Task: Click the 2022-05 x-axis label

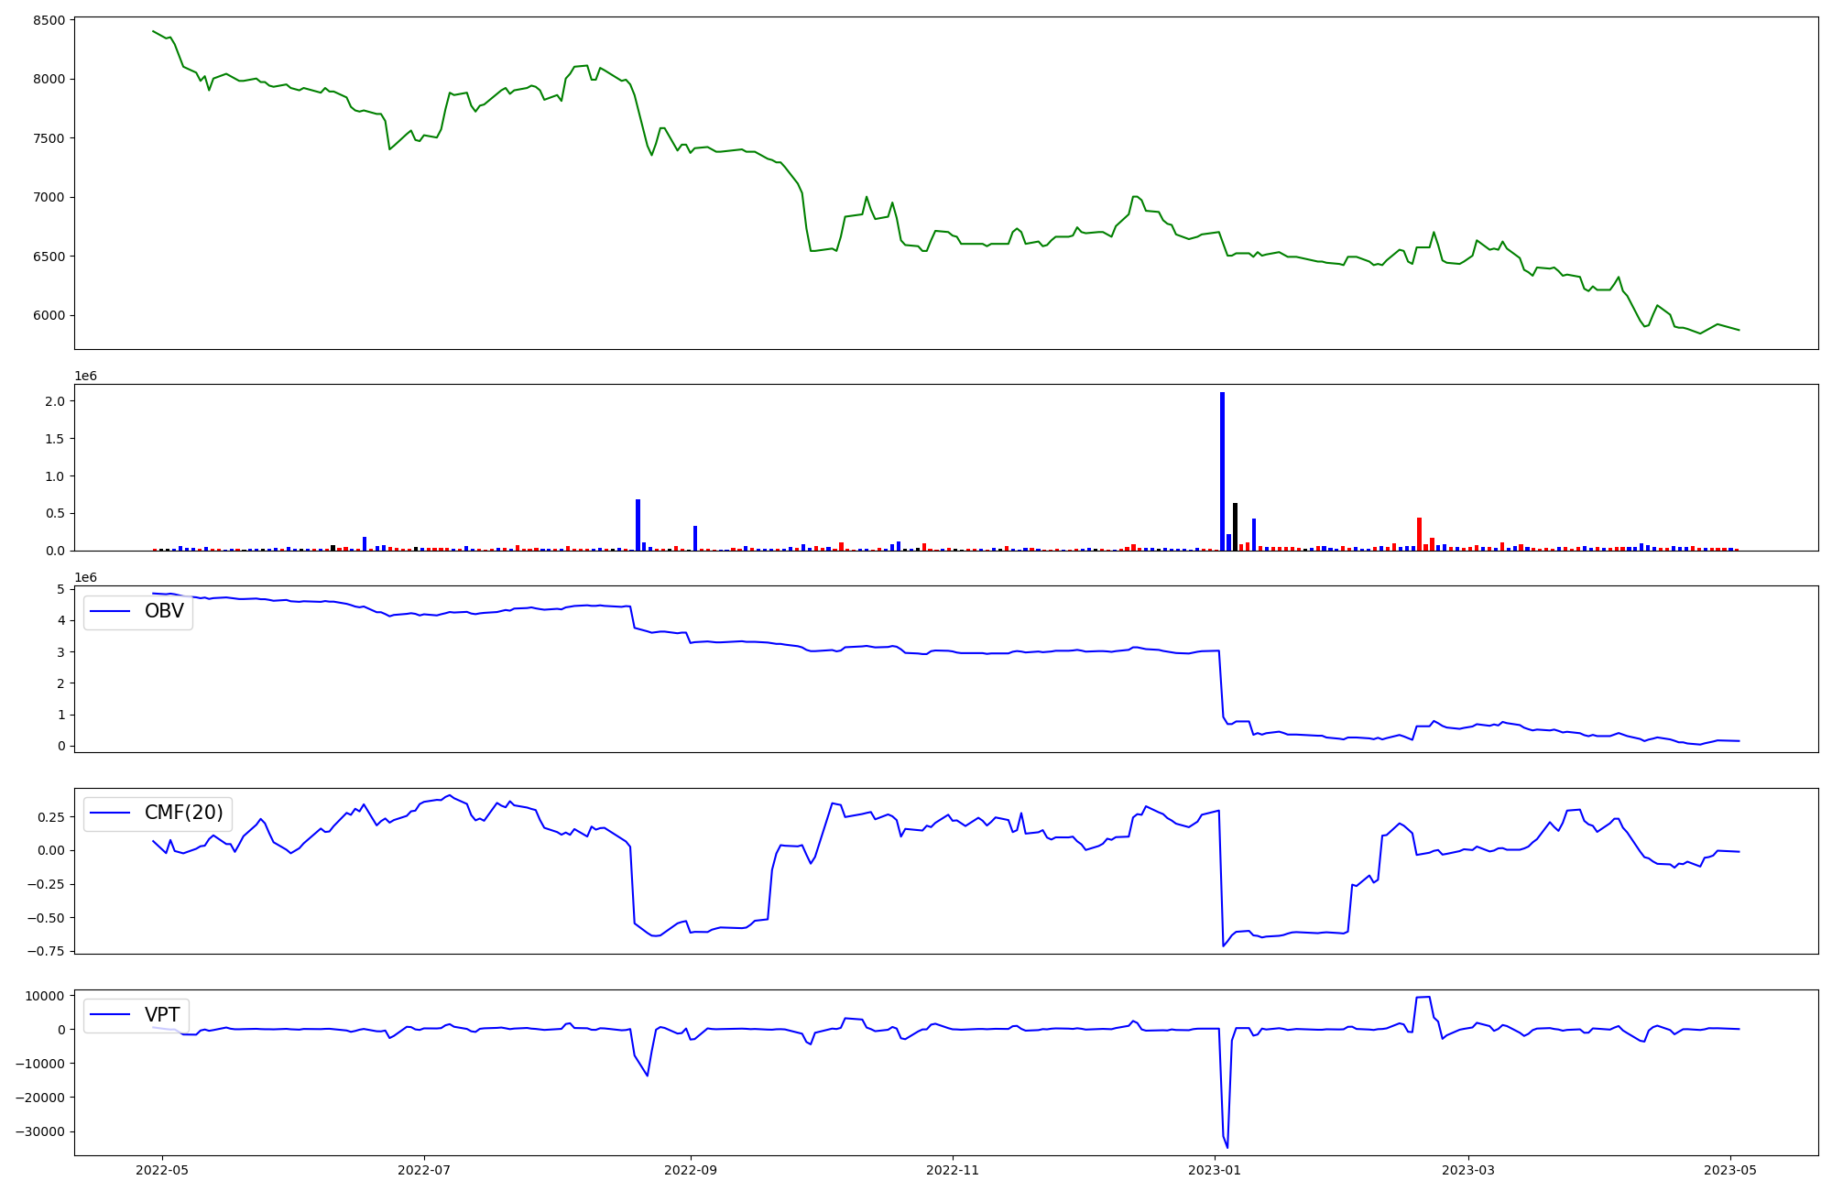Action: coord(162,1169)
